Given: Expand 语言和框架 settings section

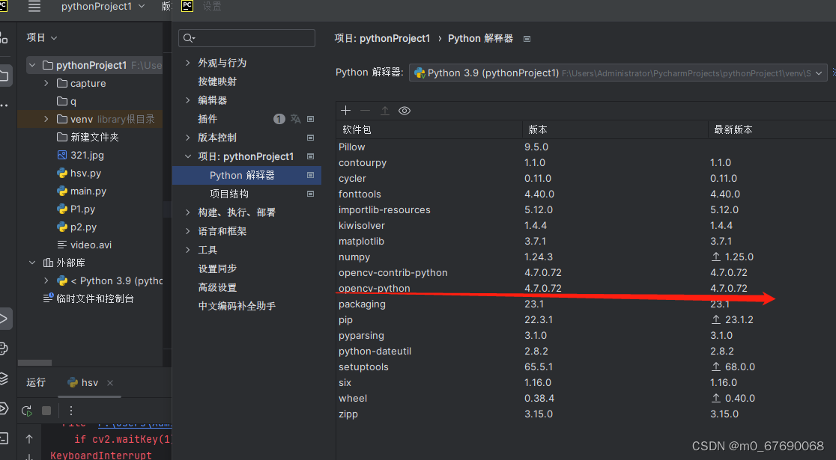Looking at the screenshot, I should click(x=188, y=231).
